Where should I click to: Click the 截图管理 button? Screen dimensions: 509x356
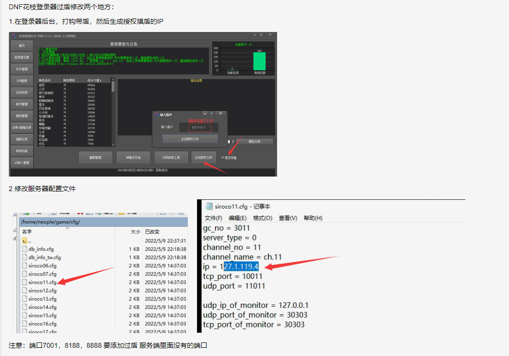pyautogui.click(x=96, y=158)
